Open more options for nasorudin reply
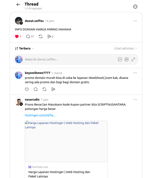 (135, 99)
